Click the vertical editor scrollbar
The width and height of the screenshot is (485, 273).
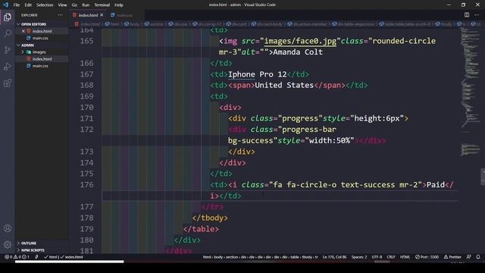pos(483,177)
